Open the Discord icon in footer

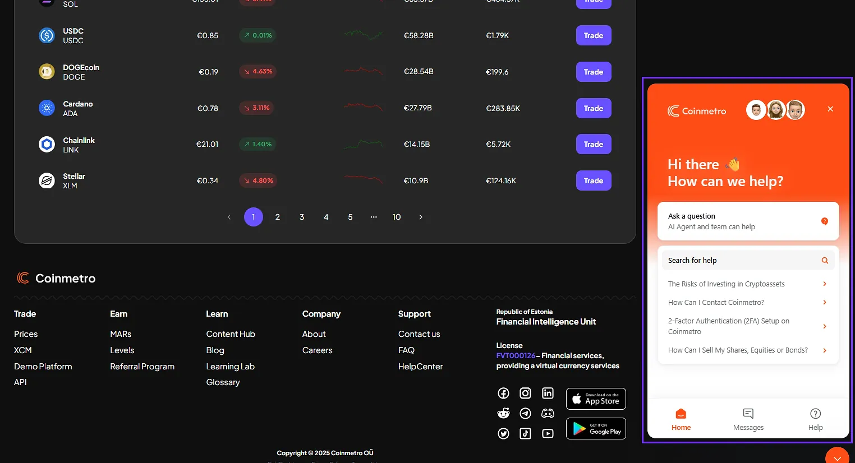(x=548, y=413)
